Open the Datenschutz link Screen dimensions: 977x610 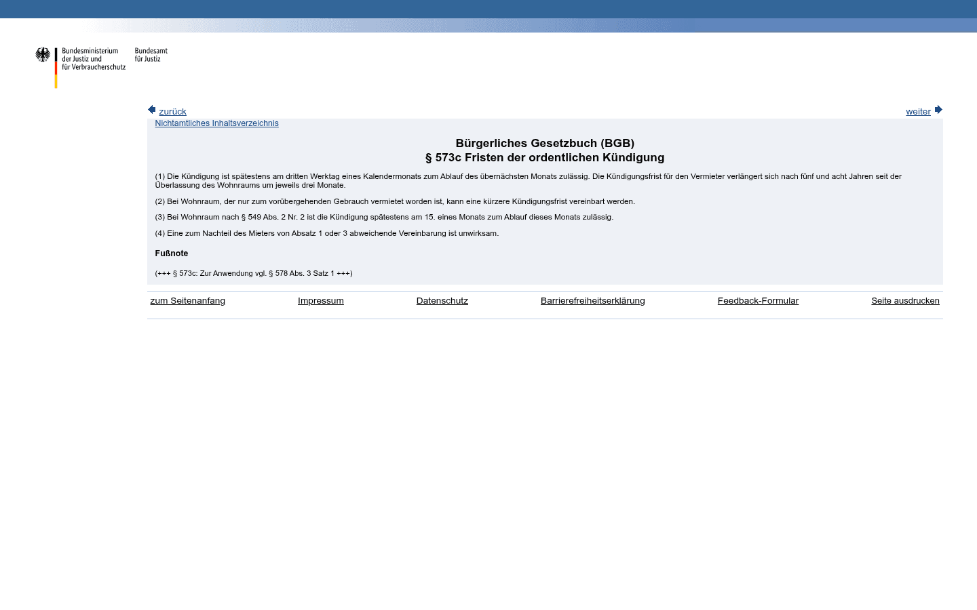(x=442, y=301)
